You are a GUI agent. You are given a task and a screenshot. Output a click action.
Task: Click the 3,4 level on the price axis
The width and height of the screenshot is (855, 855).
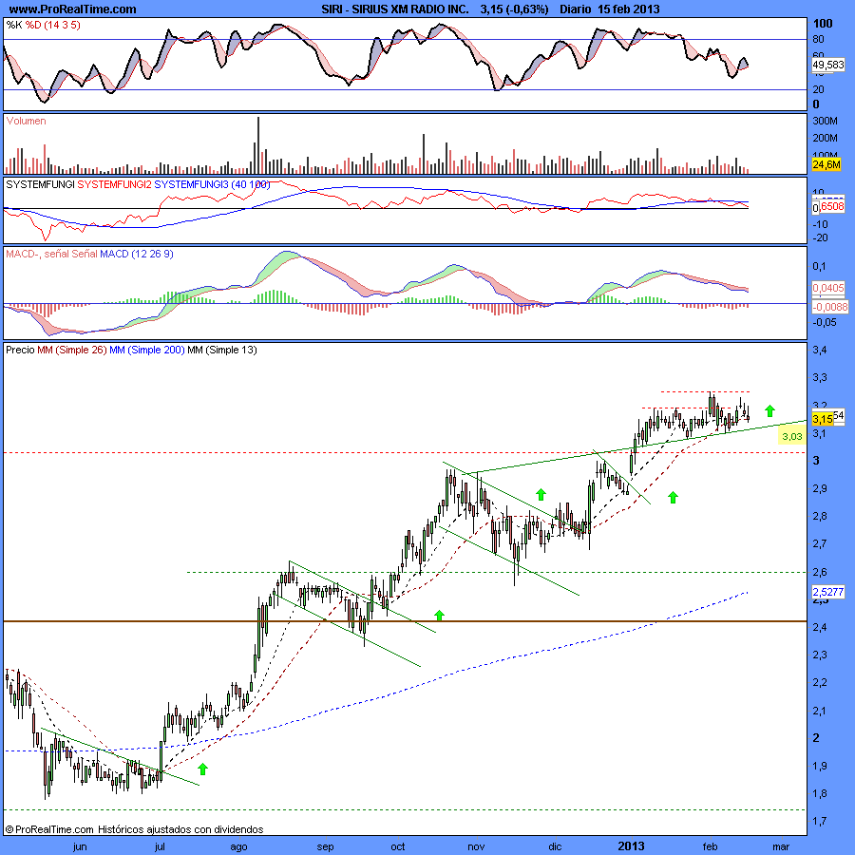click(820, 350)
